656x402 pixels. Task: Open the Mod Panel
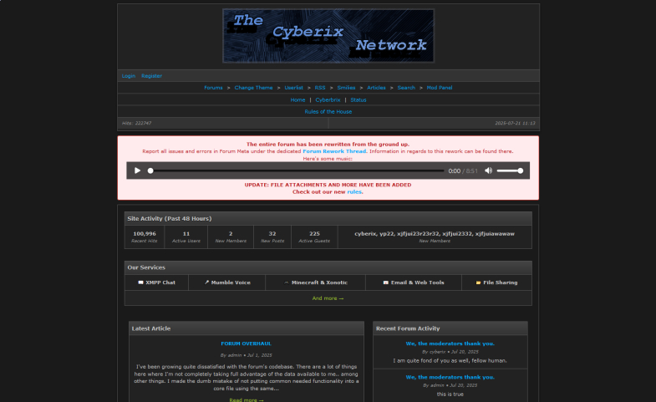coord(440,88)
